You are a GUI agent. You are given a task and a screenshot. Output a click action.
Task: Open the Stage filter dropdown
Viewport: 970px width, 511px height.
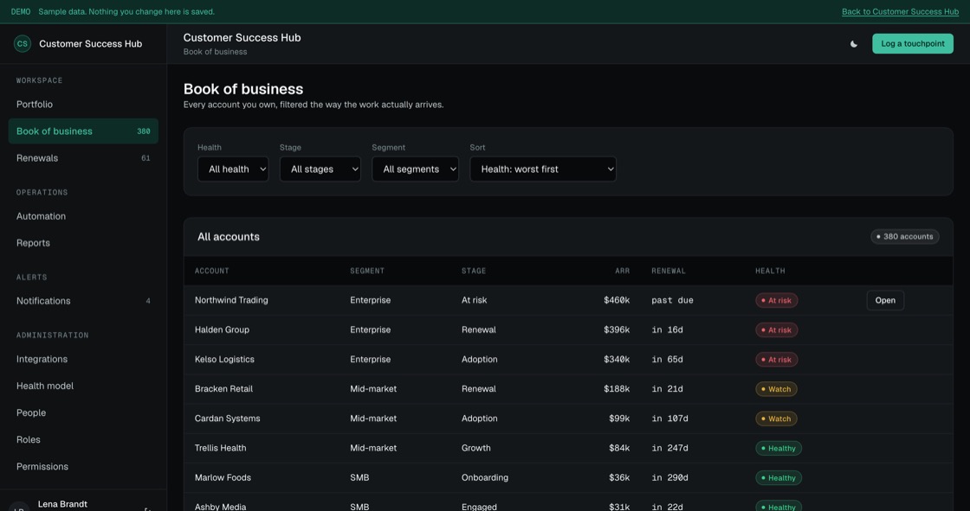click(x=320, y=169)
